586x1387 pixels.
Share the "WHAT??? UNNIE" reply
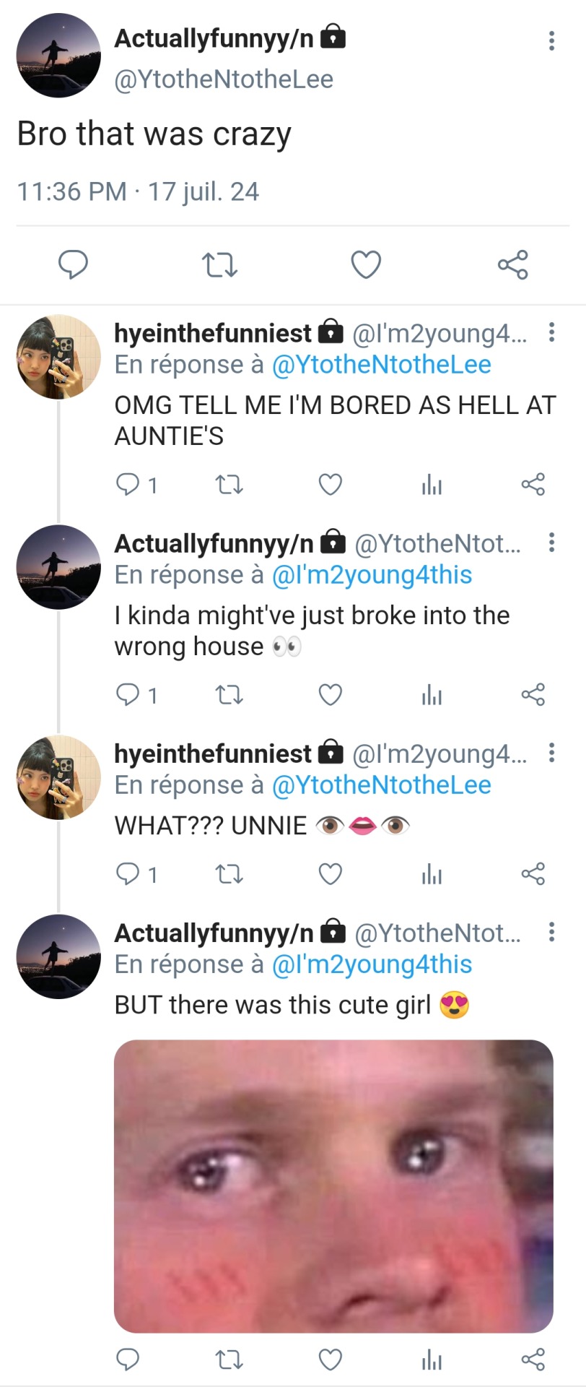pyautogui.click(x=533, y=874)
